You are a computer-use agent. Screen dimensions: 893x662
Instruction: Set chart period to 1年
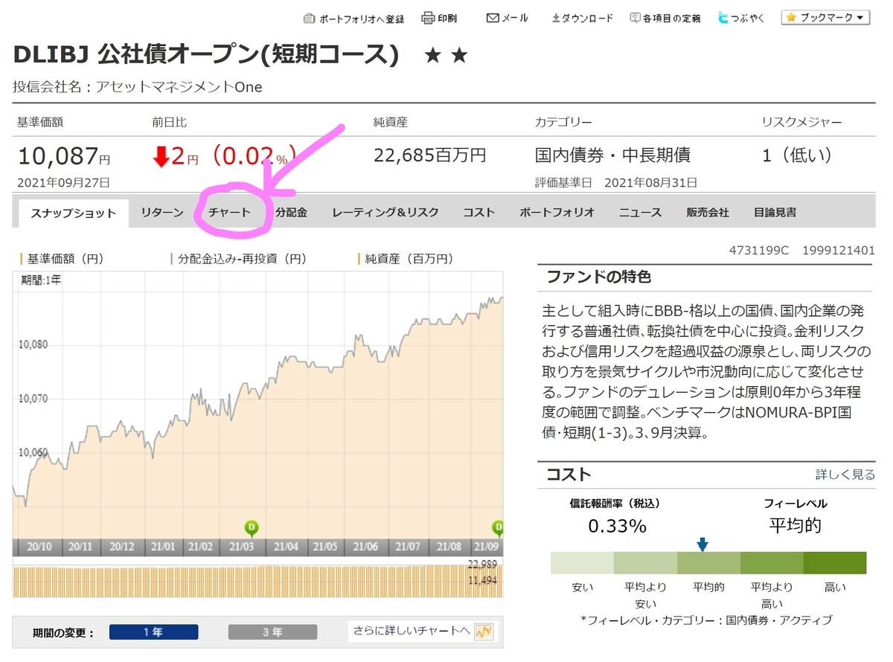click(x=153, y=632)
